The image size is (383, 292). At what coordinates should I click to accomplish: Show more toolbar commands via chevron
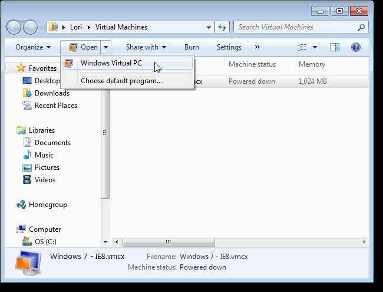257,47
